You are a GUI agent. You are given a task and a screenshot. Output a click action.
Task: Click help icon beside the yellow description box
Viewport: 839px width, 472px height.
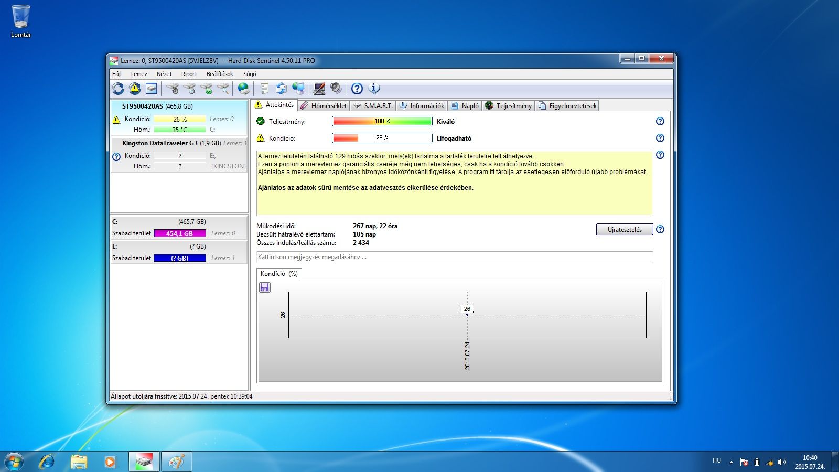pyautogui.click(x=660, y=155)
